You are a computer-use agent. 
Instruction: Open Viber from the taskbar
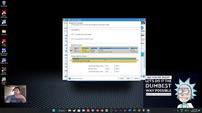click(93, 110)
